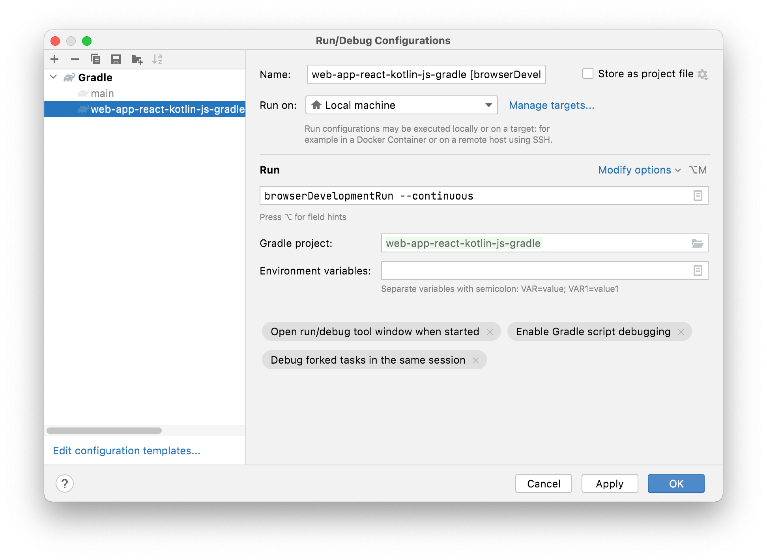Remove the Debug forked tasks in the same session tag
Image resolution: width=767 pixels, height=560 pixels.
(476, 360)
